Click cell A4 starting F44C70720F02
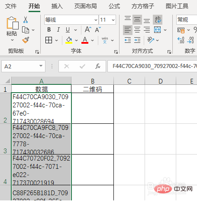This screenshot has width=197, height=203. (x=41, y=170)
